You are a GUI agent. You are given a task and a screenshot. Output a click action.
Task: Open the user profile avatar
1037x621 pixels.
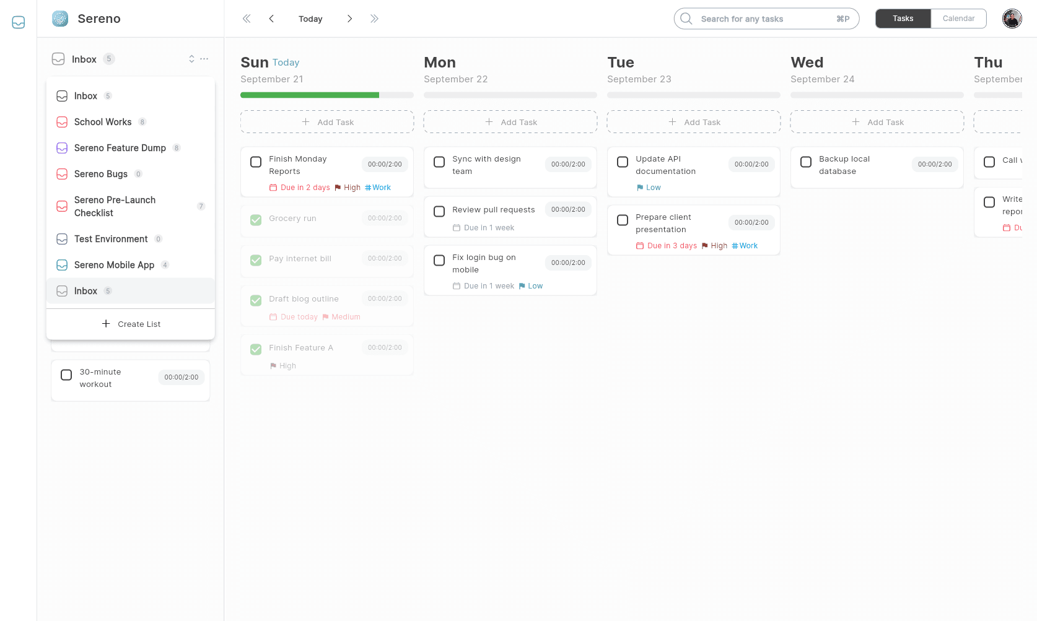point(1012,19)
